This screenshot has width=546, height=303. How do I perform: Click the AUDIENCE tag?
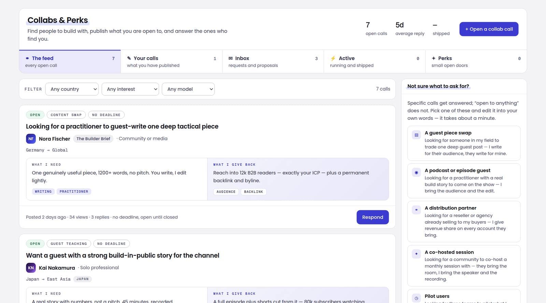(226, 192)
